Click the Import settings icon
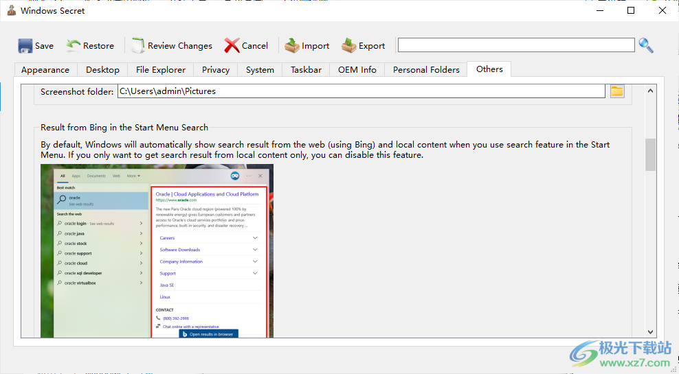This screenshot has height=374, width=679. point(292,46)
